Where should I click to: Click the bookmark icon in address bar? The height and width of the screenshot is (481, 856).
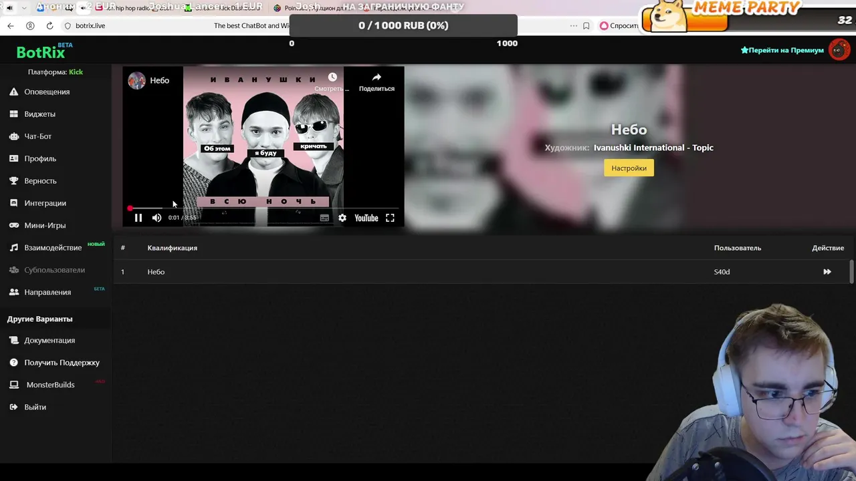586,25
